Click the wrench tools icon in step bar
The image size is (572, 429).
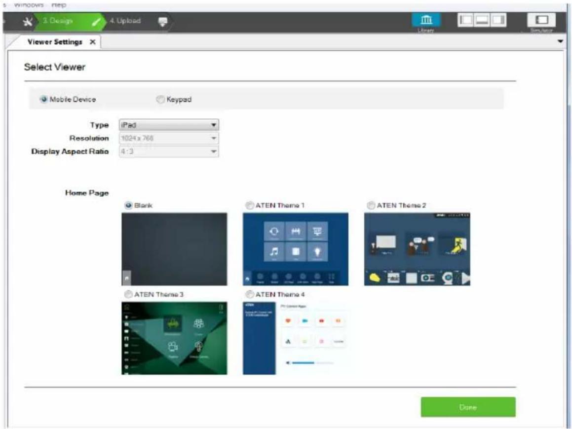pyautogui.click(x=27, y=22)
